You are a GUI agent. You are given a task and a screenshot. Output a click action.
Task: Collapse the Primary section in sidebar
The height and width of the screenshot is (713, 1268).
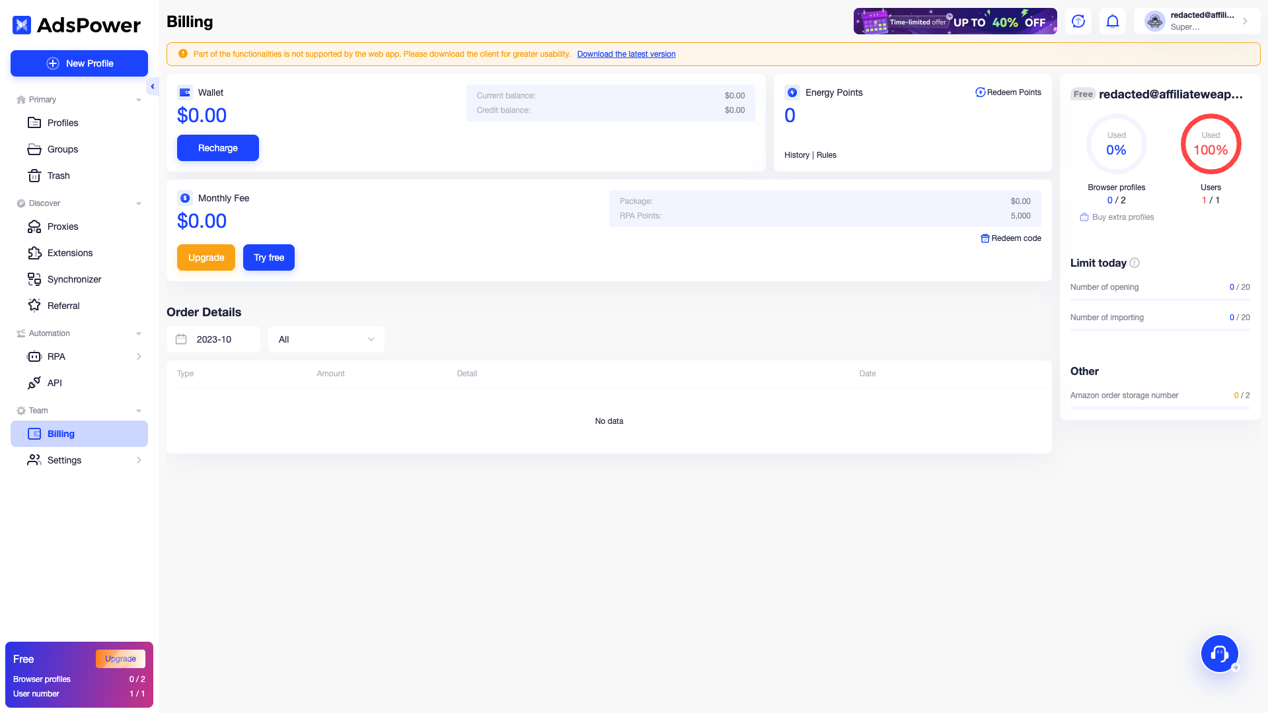139,100
